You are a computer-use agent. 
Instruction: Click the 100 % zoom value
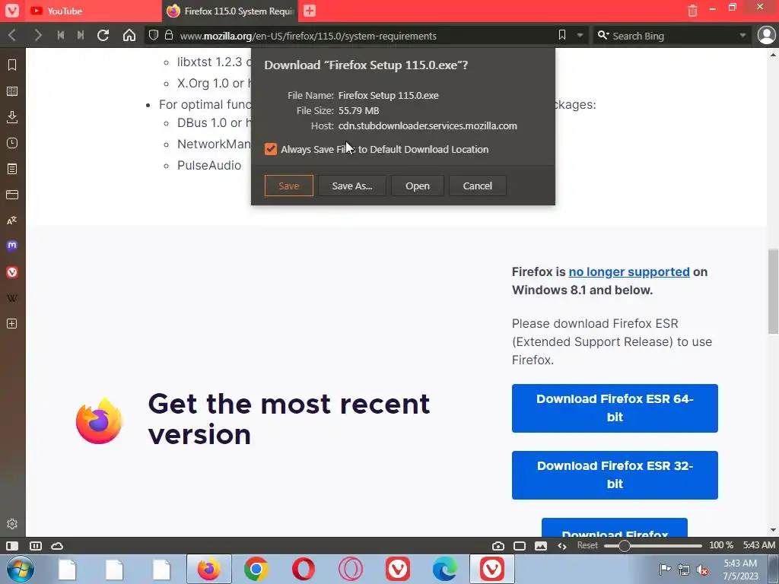pyautogui.click(x=721, y=545)
